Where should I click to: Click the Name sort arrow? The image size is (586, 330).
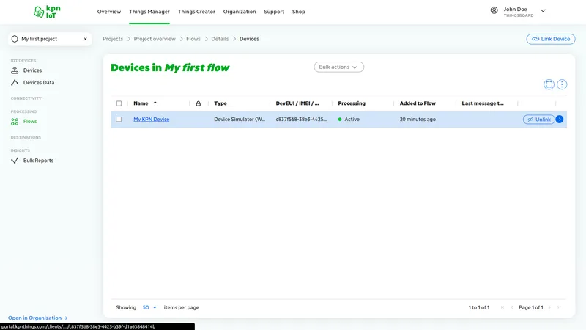(155, 103)
